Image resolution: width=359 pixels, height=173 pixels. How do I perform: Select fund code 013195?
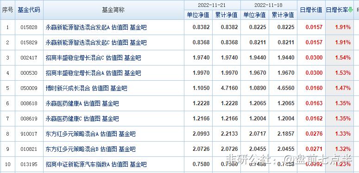pyautogui.click(x=29, y=164)
